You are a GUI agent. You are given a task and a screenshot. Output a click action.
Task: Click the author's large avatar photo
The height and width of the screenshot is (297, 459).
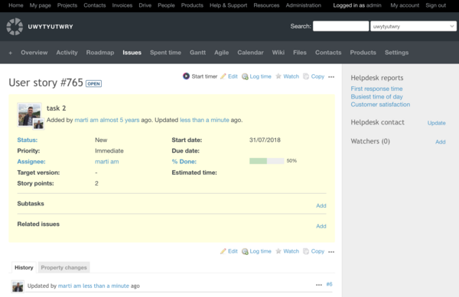pos(29,115)
